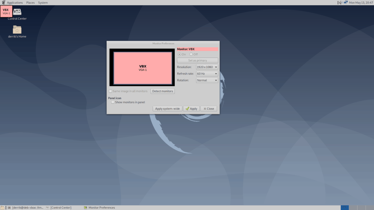Enable Show monitors in panel
The height and width of the screenshot is (210, 374).
point(113,102)
